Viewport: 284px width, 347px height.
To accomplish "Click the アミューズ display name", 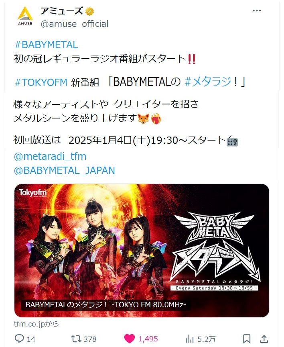I will pyautogui.click(x=62, y=11).
